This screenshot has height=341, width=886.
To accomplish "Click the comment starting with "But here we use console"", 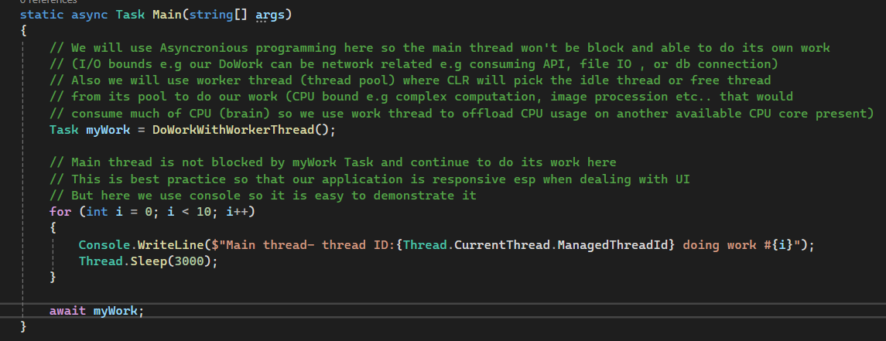I will (x=263, y=195).
